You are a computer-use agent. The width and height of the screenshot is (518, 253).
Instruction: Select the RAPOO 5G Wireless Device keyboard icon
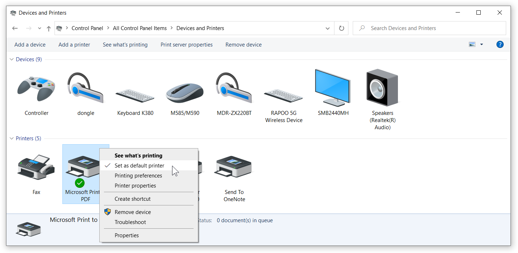pyautogui.click(x=284, y=95)
